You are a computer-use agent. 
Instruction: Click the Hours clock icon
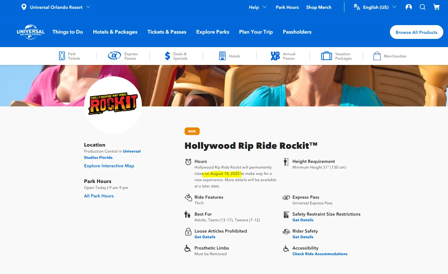pos(188,162)
